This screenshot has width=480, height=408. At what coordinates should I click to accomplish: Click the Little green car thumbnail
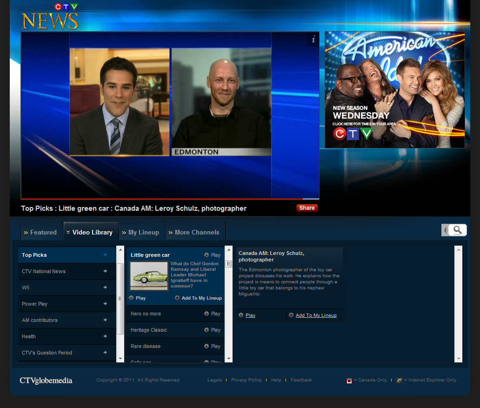149,275
